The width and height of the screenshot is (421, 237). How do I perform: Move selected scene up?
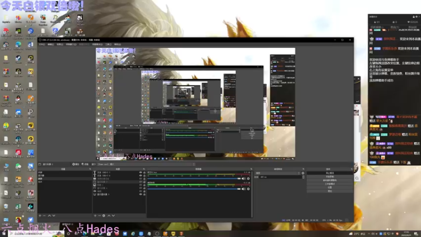[x=49, y=215]
